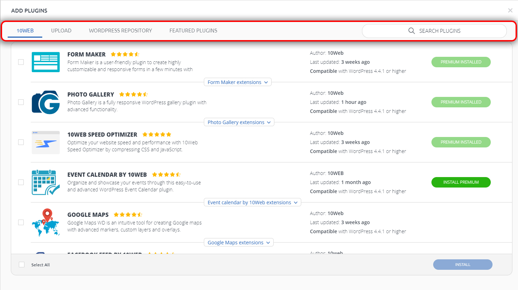Click the GOOGLE MAPS title
Viewport: 518px width, 290px height.
pyautogui.click(x=88, y=215)
